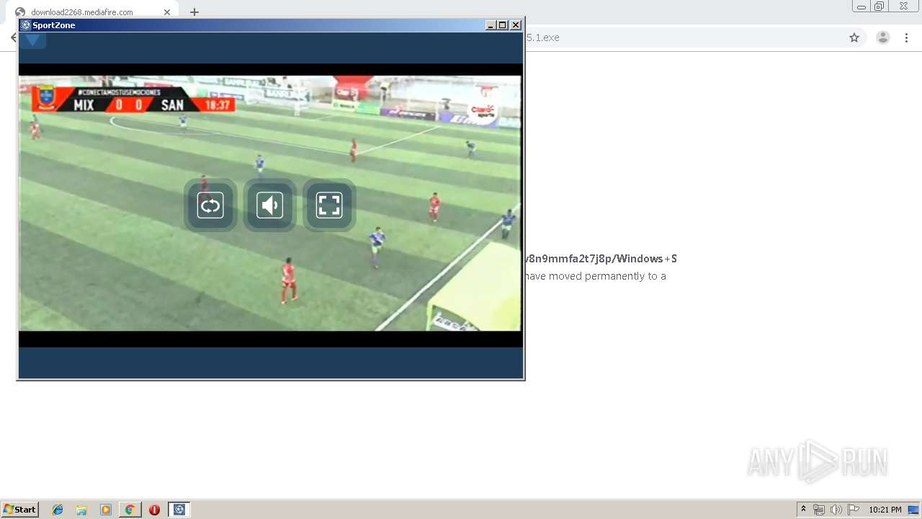Screen dimensions: 922x519
Task: Bookmark this page with the star icon
Action: pos(854,37)
